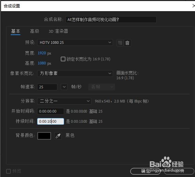The width and height of the screenshot is (195, 177).
Task: Click the 960x540 resolution info text
Action: coord(122,101)
